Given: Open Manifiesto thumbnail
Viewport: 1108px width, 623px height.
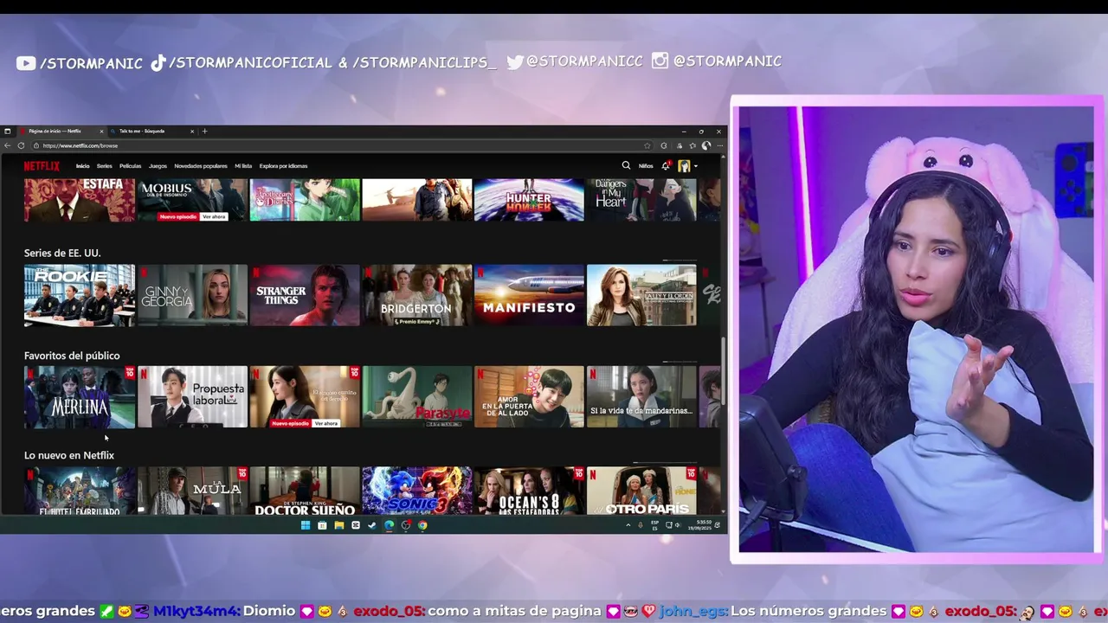Looking at the screenshot, I should [x=530, y=295].
